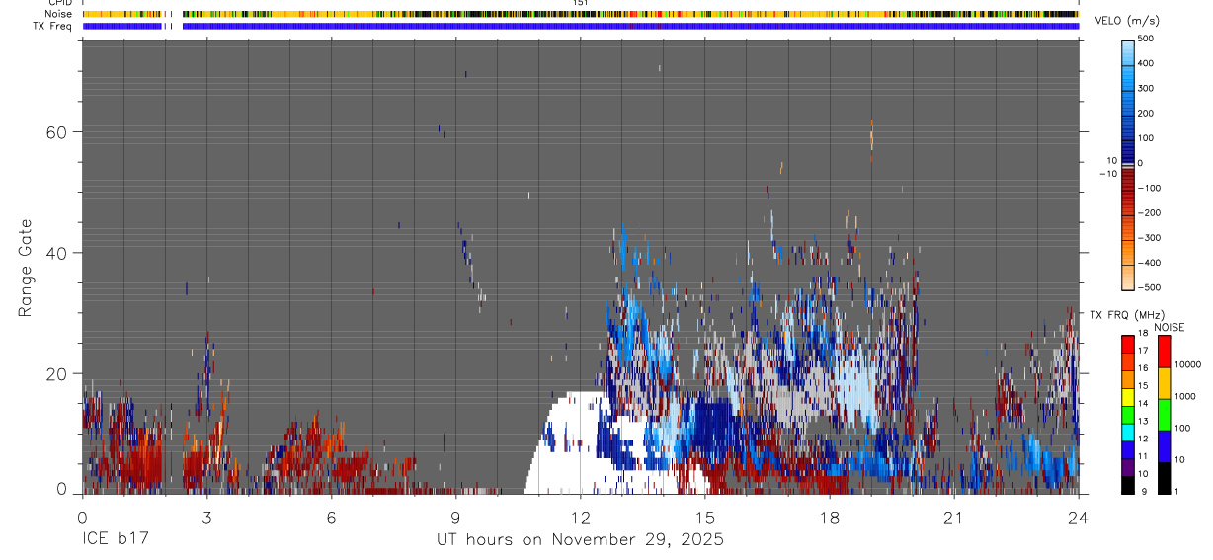
Task: Pick the red swatch atop the NOISE legend
Action: (x=1164, y=352)
